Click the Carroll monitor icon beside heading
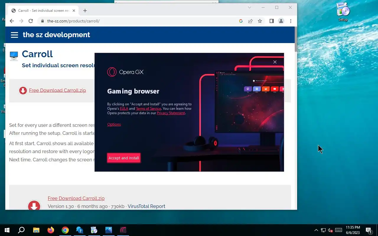 point(14,55)
